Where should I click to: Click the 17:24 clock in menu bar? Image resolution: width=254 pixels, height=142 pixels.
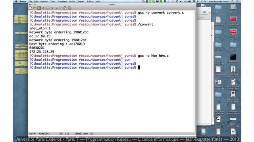[204, 2]
